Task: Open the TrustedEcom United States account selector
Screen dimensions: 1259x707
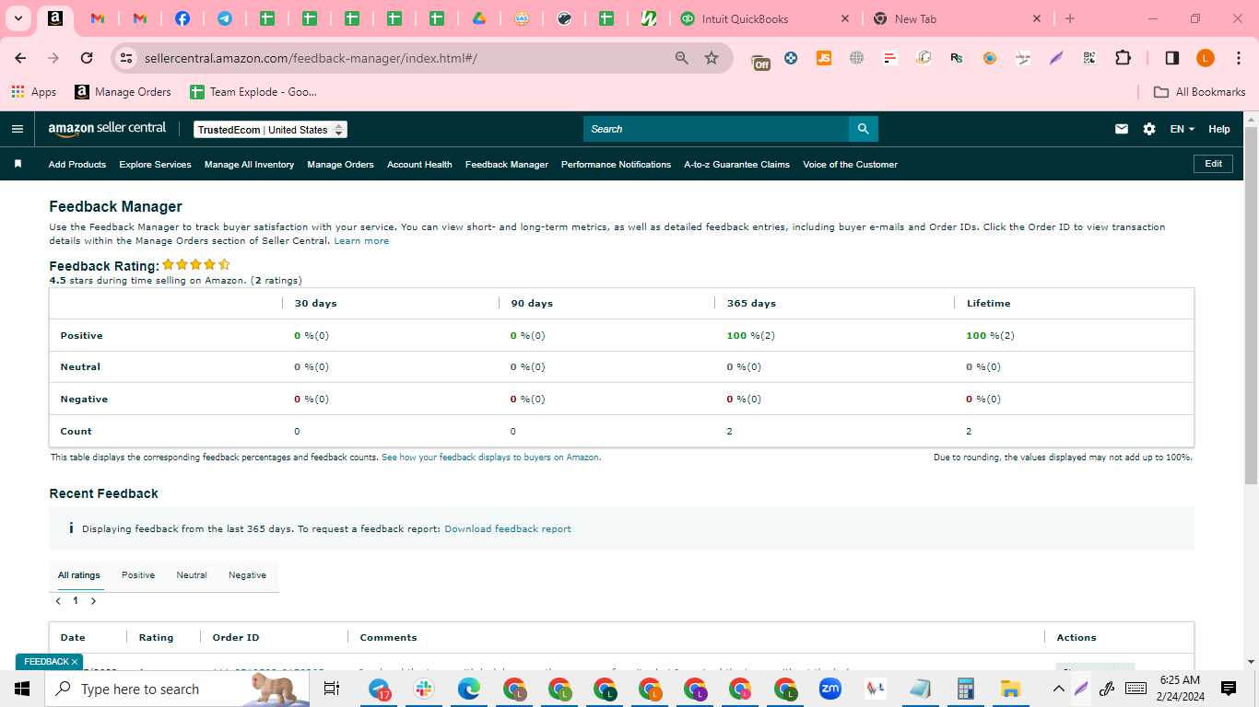Action: tap(270, 130)
